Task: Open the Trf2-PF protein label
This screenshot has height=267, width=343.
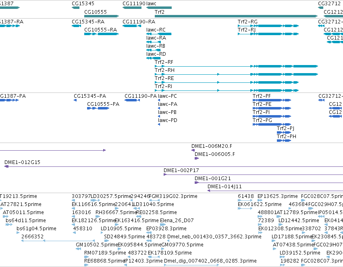Action: coord(262,96)
